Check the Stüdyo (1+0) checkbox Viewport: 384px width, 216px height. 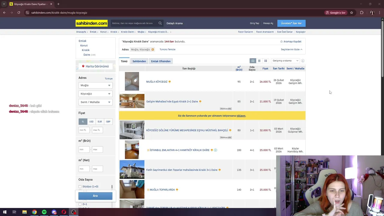[x=80, y=187]
